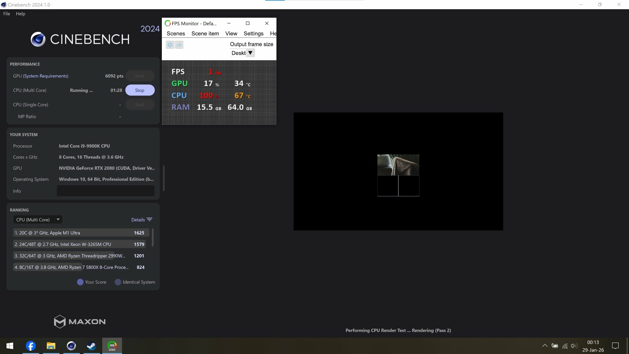Click the Info input field
The image size is (629, 354).
click(106, 191)
